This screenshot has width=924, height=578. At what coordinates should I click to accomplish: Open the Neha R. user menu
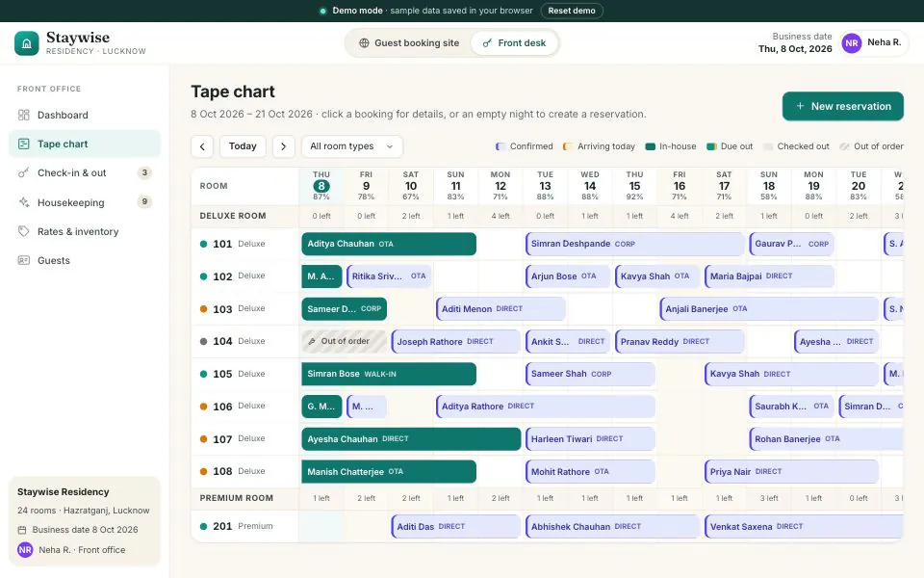pos(875,43)
